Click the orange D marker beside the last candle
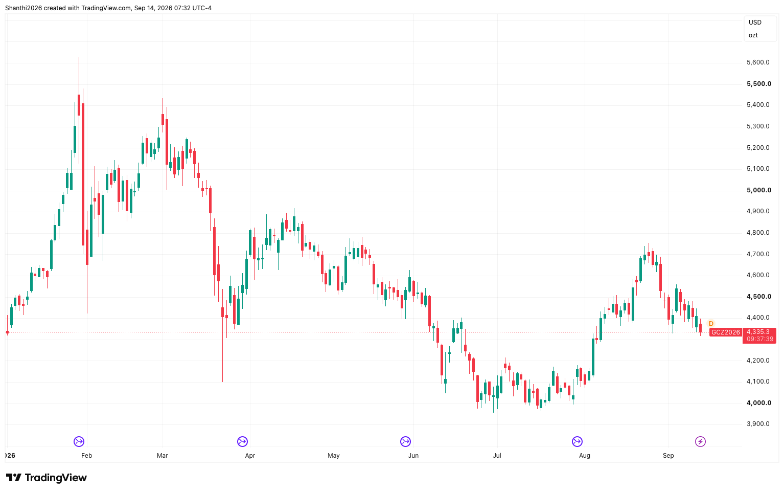784x493 pixels. pyautogui.click(x=711, y=324)
